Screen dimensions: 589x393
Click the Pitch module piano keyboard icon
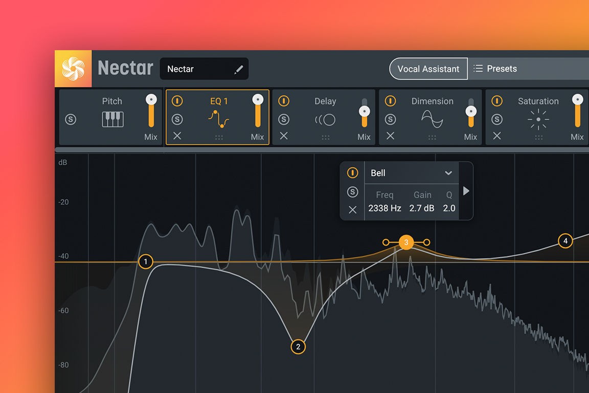112,119
